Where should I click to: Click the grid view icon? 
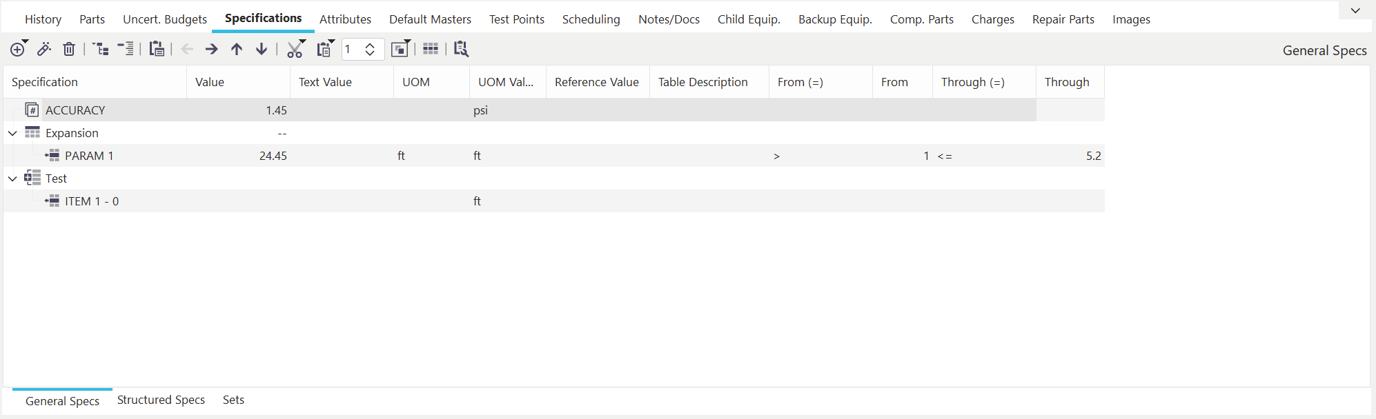[431, 49]
